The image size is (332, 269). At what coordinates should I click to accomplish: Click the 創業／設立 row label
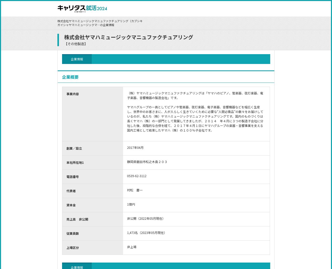point(74,149)
